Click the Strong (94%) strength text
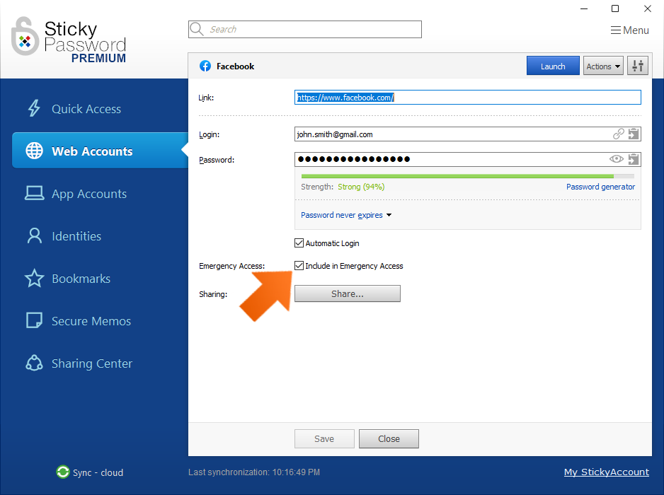 (361, 187)
